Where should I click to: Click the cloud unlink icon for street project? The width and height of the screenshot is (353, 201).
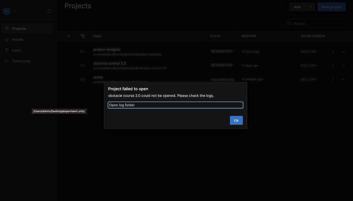point(82,79)
